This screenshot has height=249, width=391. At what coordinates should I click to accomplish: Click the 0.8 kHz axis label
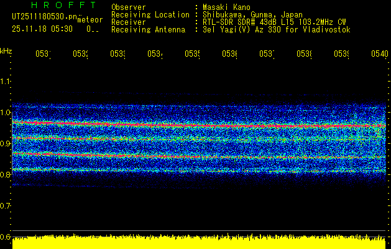5,174
